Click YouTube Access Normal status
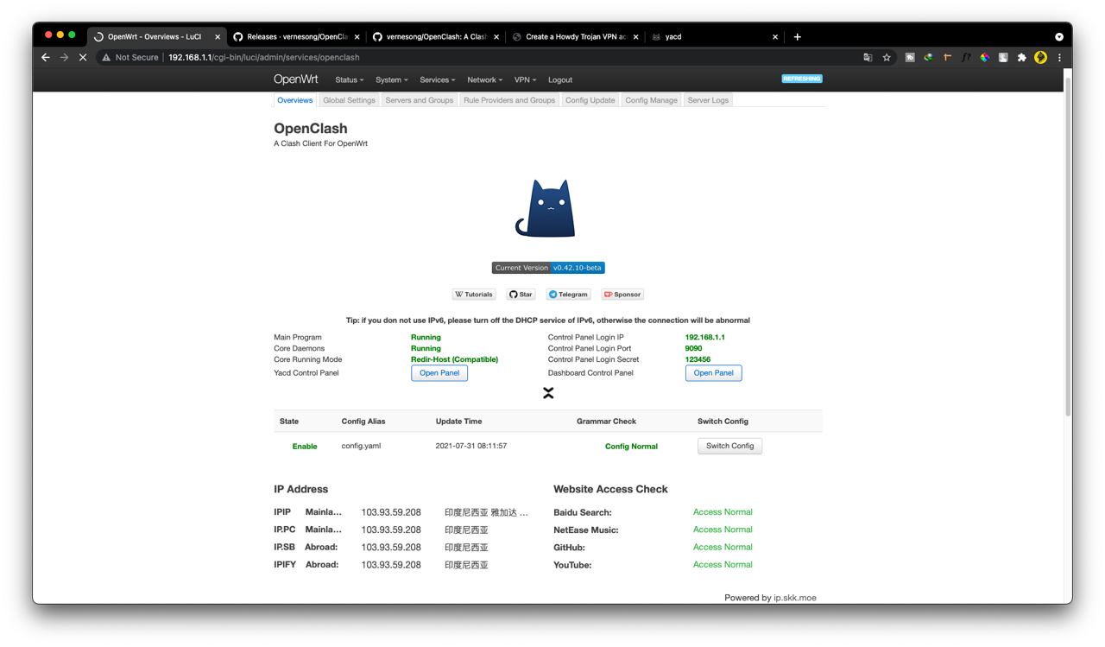The height and width of the screenshot is (647, 1105). [x=723, y=565]
